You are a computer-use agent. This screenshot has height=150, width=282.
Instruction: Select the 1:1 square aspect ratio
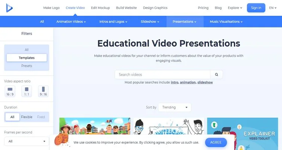[x=27, y=91]
